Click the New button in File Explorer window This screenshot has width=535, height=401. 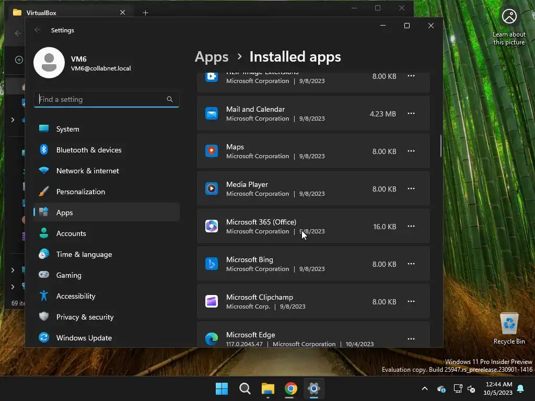pos(19,60)
